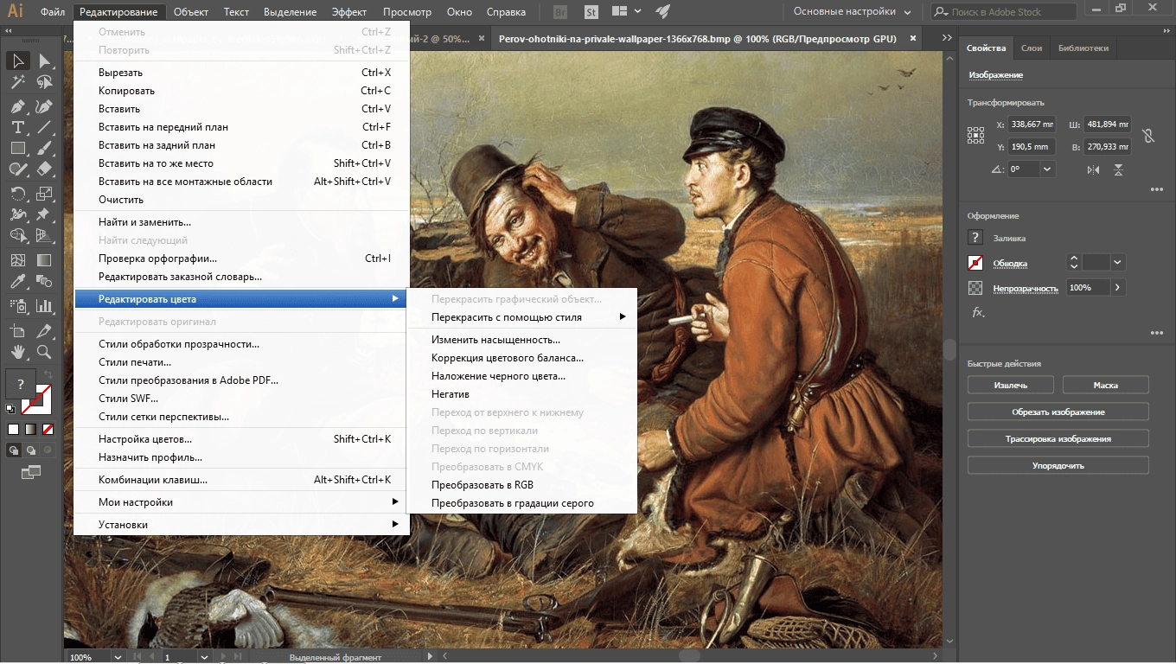
Task: Select the Rectangle tool
Action: (17, 148)
